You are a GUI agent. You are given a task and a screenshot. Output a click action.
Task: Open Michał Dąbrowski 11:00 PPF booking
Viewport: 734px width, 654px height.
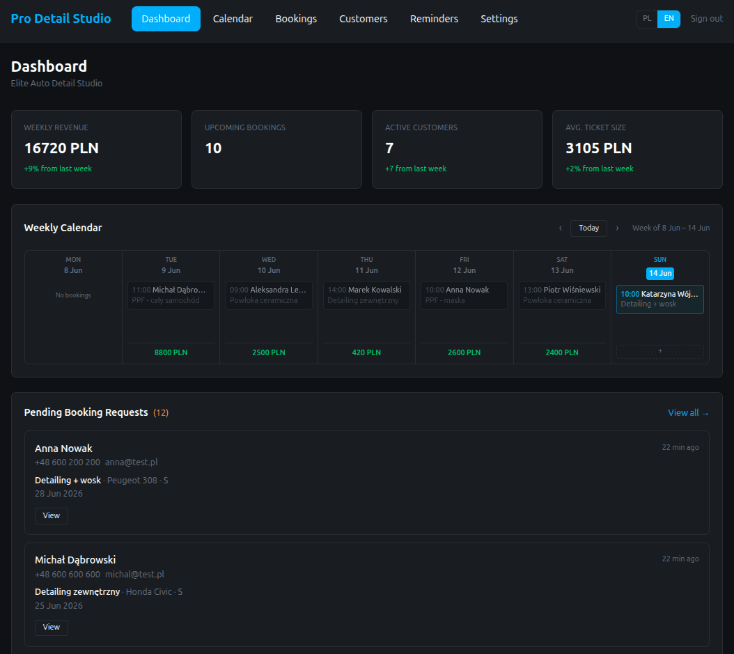171,295
